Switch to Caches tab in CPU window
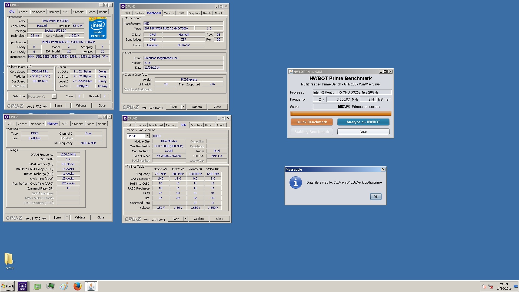 coord(24,12)
